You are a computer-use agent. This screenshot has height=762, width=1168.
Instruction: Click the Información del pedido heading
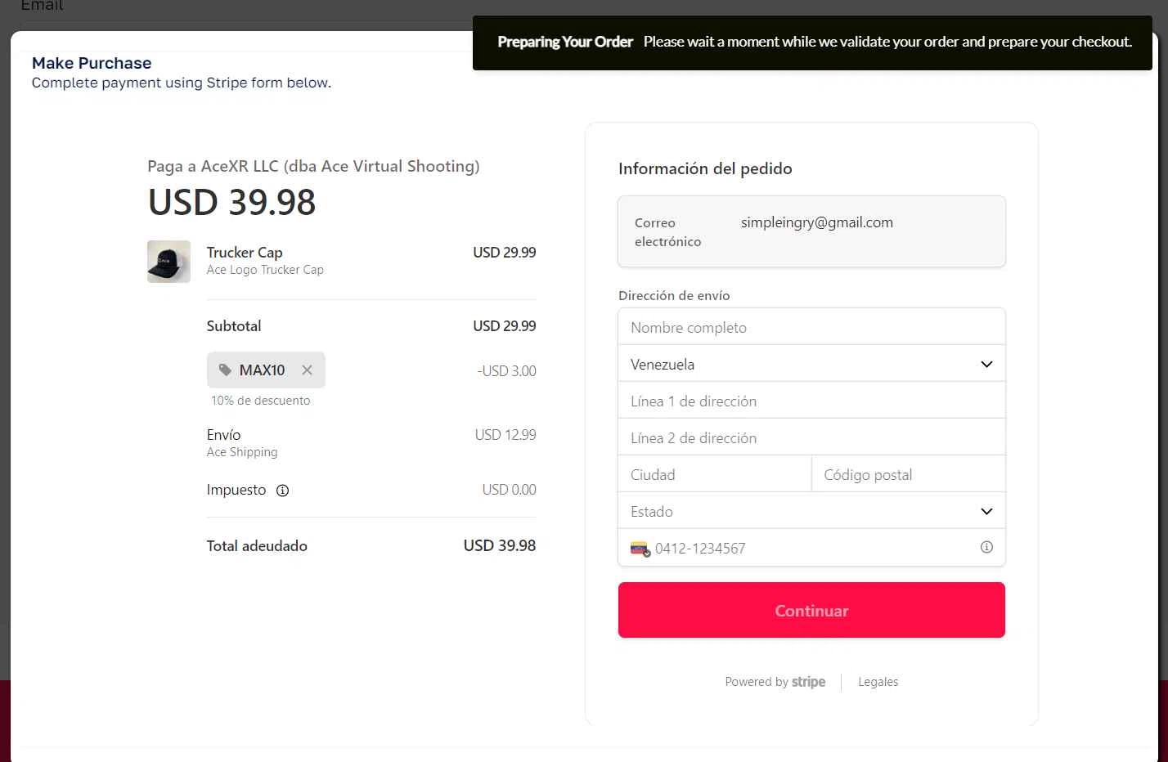(705, 168)
